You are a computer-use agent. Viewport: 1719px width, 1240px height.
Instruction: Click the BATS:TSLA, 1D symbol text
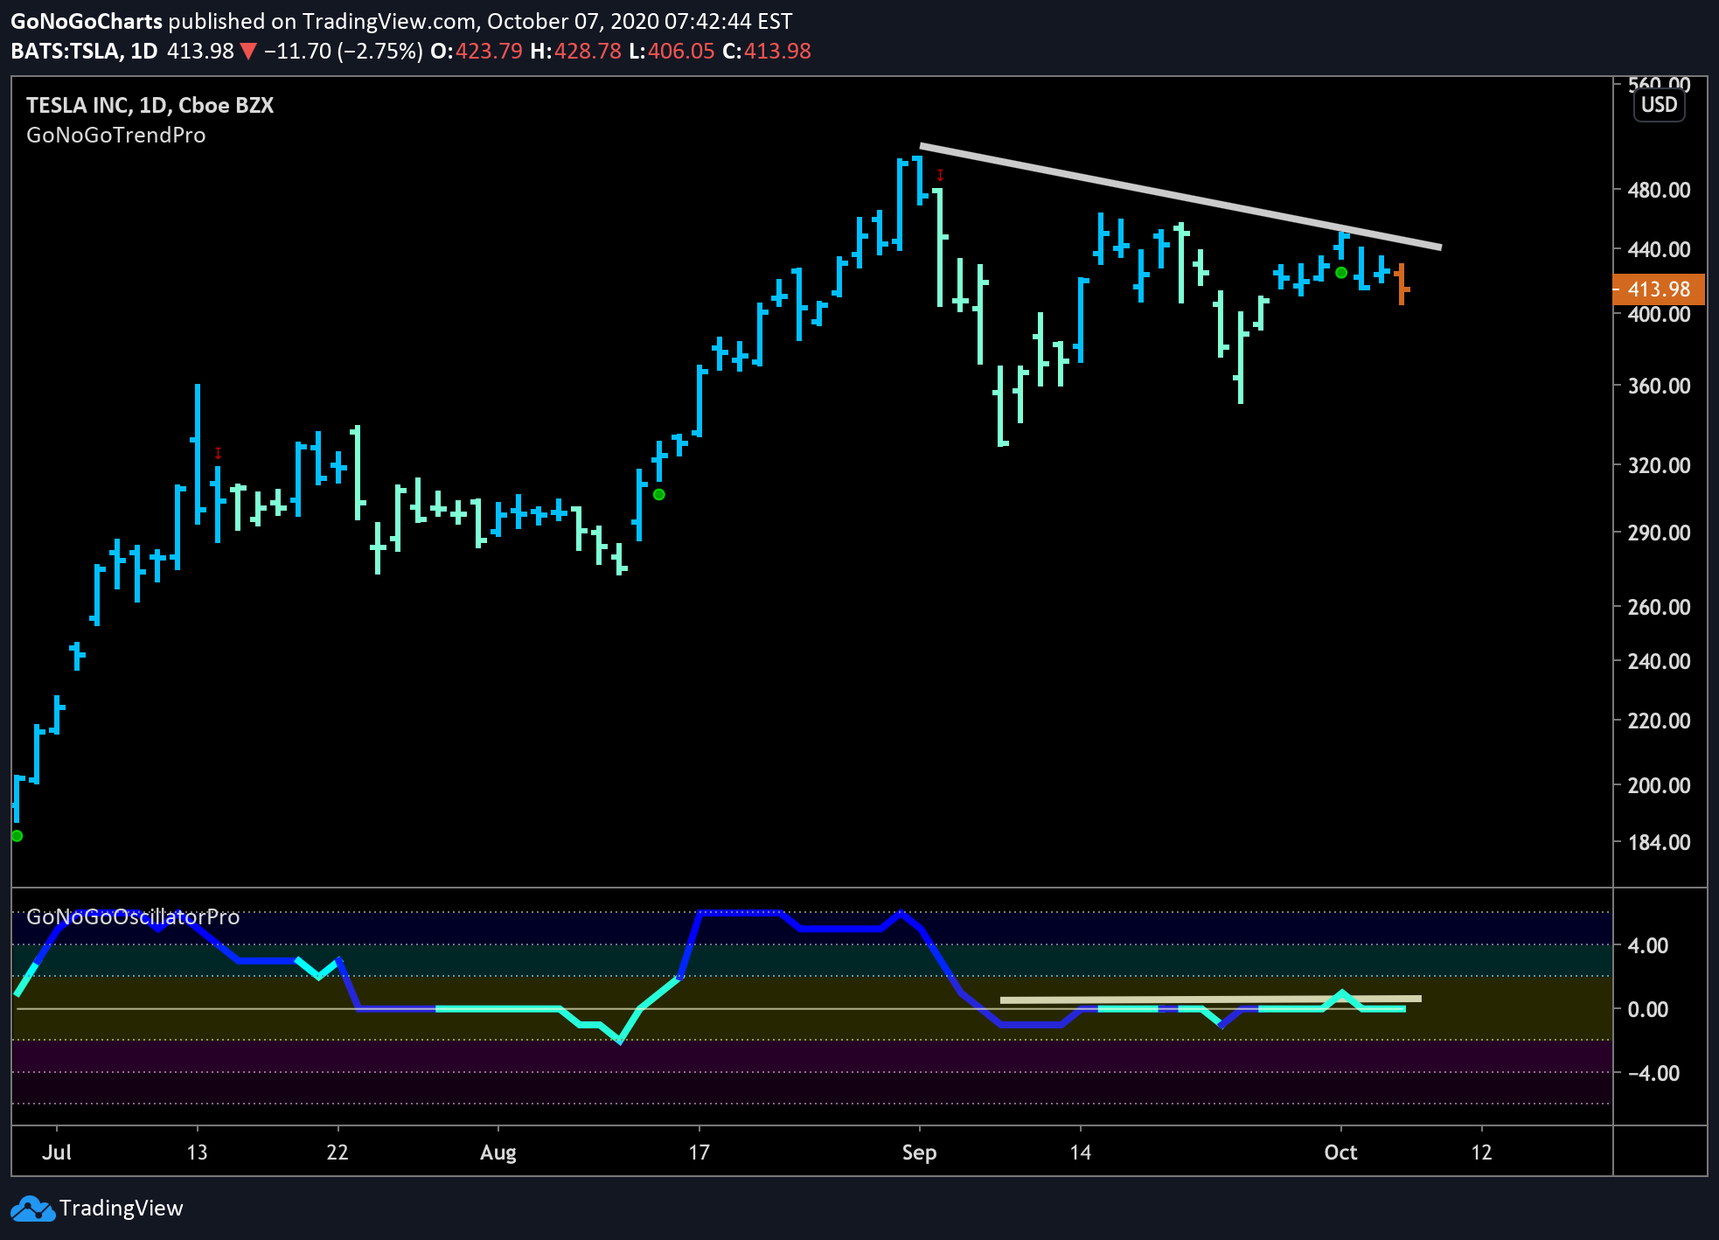point(84,51)
